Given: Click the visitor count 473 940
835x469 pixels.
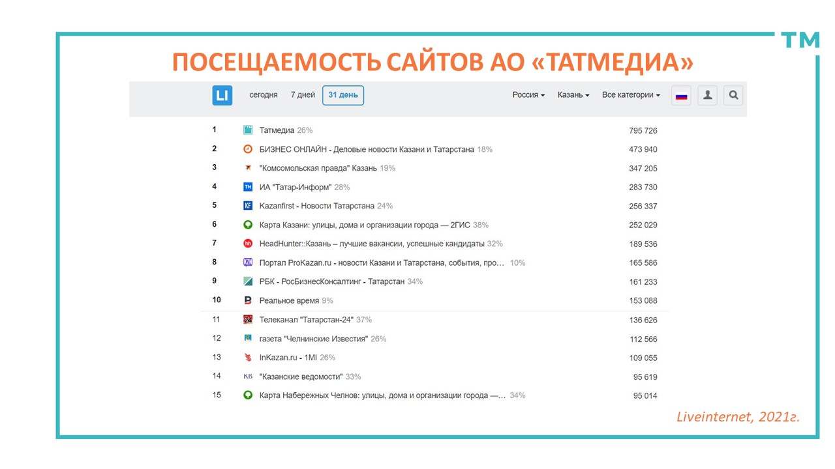Looking at the screenshot, I should [x=643, y=150].
